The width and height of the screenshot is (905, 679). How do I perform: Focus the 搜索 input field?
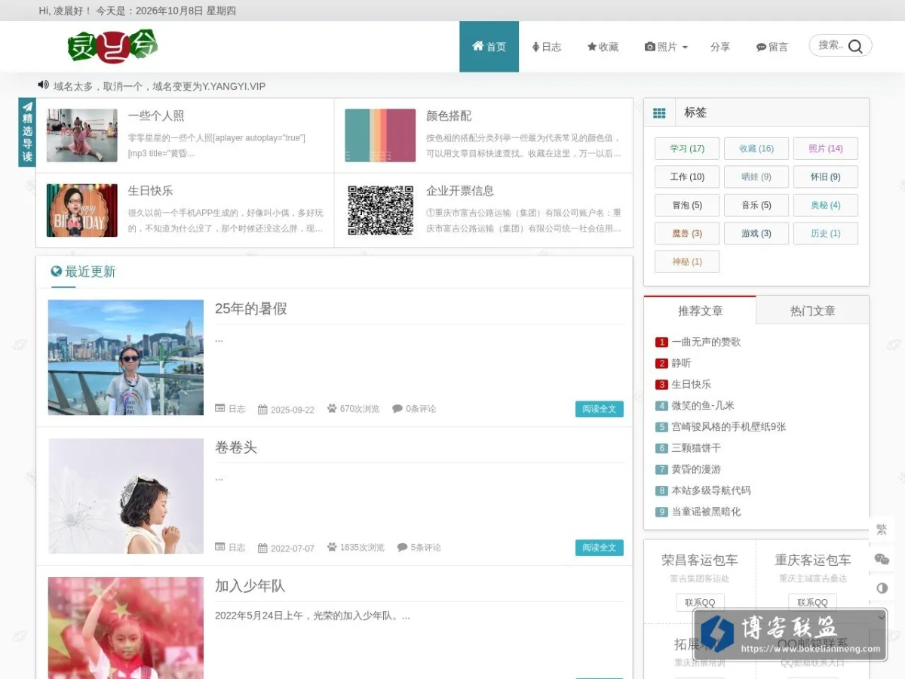click(x=830, y=45)
